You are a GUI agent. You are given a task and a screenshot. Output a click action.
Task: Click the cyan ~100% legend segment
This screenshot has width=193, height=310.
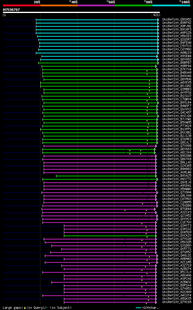coord(171,5)
